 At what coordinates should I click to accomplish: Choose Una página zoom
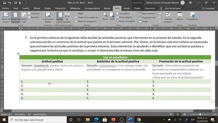[x=123, y=13]
